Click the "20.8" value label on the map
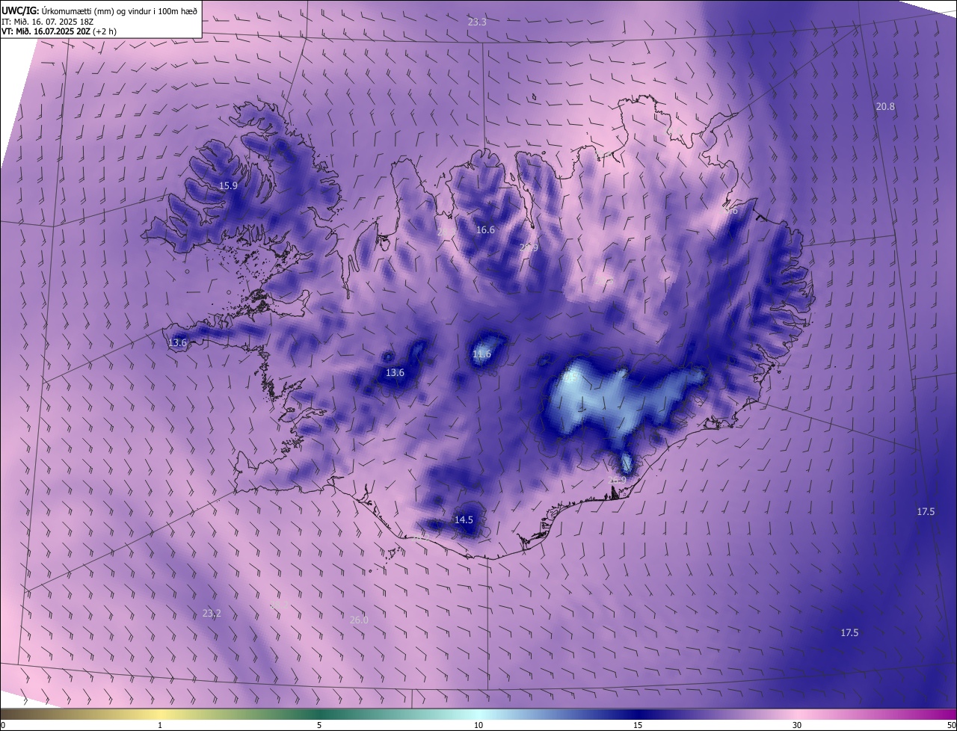This screenshot has width=957, height=731. point(885,107)
